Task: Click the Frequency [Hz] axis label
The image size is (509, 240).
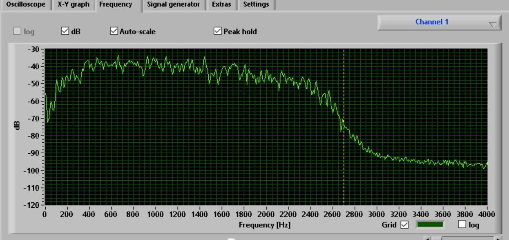Action: pyautogui.click(x=265, y=225)
